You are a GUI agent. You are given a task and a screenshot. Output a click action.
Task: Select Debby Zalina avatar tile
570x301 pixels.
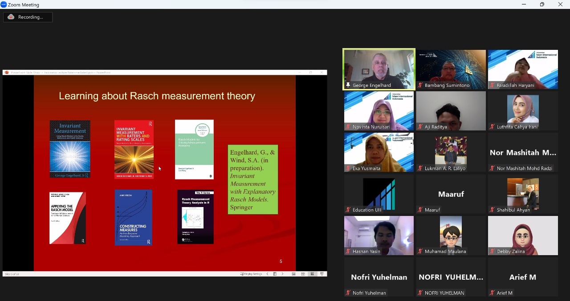pos(523,236)
